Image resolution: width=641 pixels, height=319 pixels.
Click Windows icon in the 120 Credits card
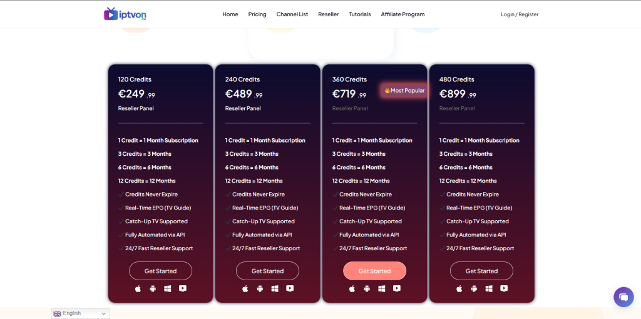(168, 288)
